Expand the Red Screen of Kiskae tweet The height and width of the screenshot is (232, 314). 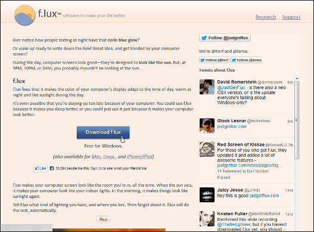coord(224,177)
